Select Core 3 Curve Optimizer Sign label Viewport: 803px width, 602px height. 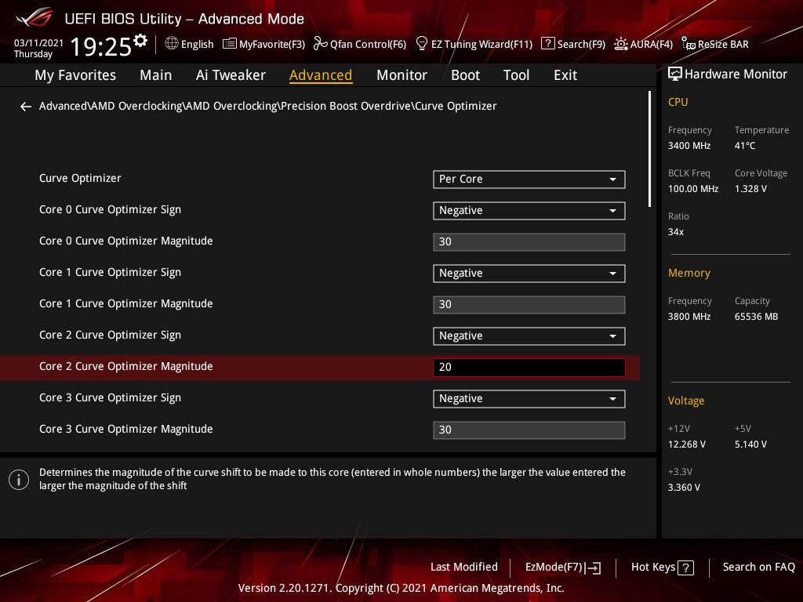[110, 397]
